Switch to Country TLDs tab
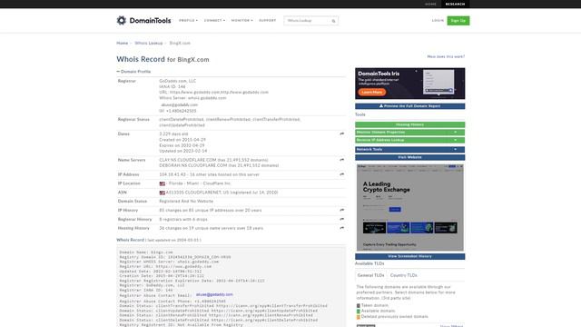The height and width of the screenshot is (327, 581). coord(403,275)
